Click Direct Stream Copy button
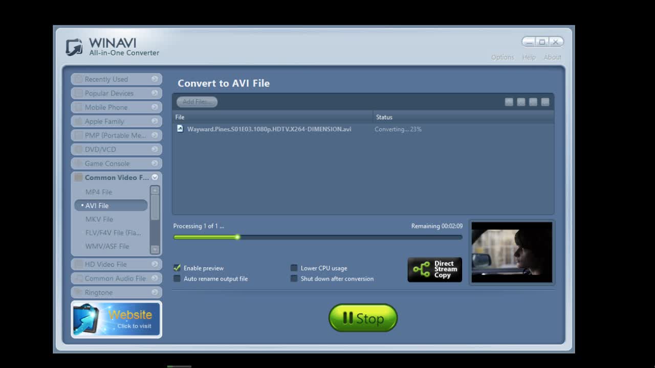The width and height of the screenshot is (655, 368). click(x=434, y=269)
